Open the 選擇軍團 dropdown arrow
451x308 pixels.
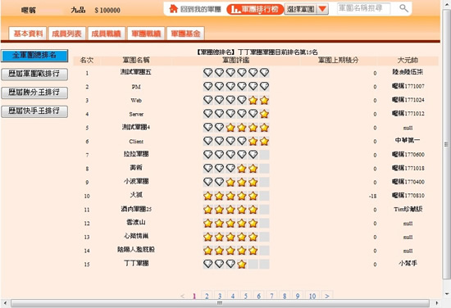click(322, 9)
